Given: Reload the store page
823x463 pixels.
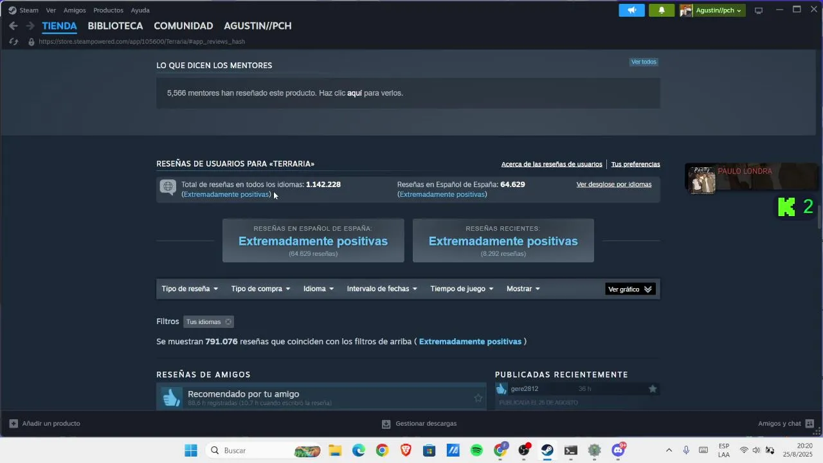Looking at the screenshot, I should pyautogui.click(x=14, y=42).
